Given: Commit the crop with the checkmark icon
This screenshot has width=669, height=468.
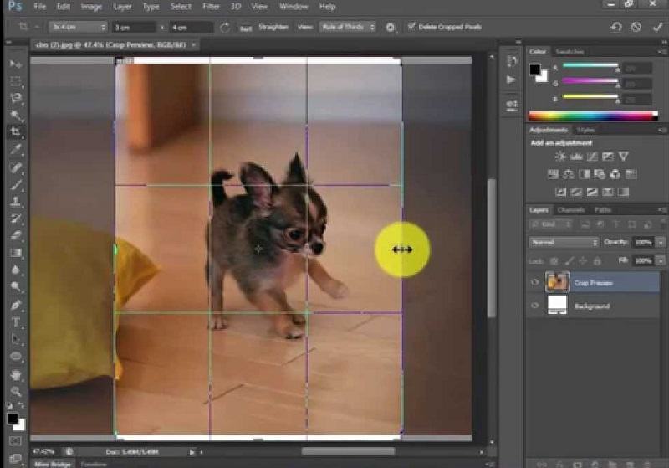Looking at the screenshot, I should [x=657, y=28].
